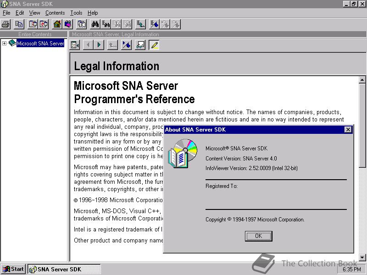
Task: Click the Registered To: label
Action: pyautogui.click(x=222, y=186)
